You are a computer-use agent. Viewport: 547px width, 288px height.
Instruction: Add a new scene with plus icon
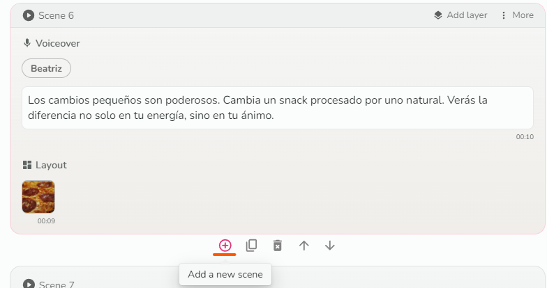click(x=225, y=246)
